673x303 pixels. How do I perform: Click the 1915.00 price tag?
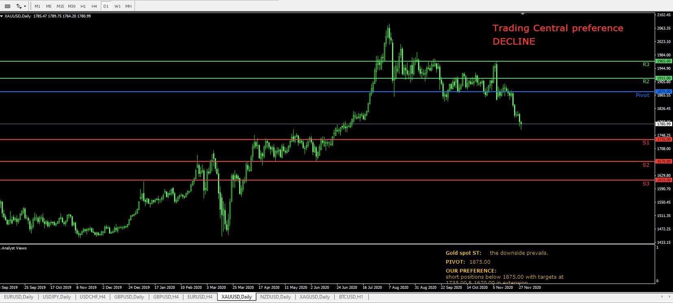tap(664, 78)
